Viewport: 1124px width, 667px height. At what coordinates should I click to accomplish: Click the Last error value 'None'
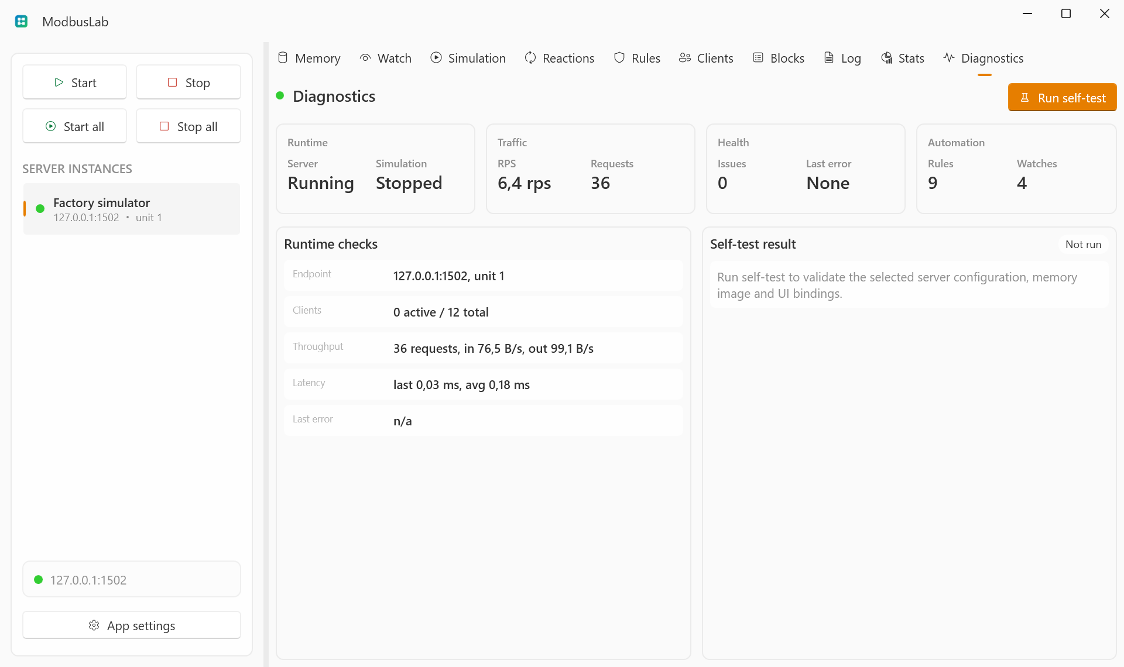coord(828,183)
